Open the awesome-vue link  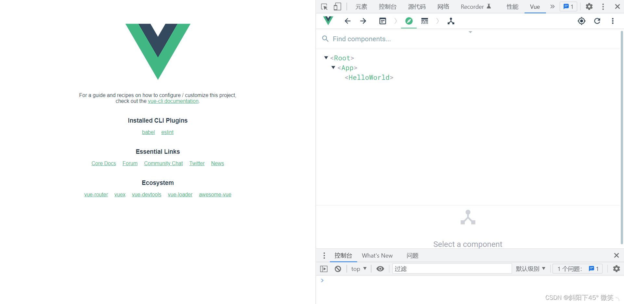click(x=215, y=195)
